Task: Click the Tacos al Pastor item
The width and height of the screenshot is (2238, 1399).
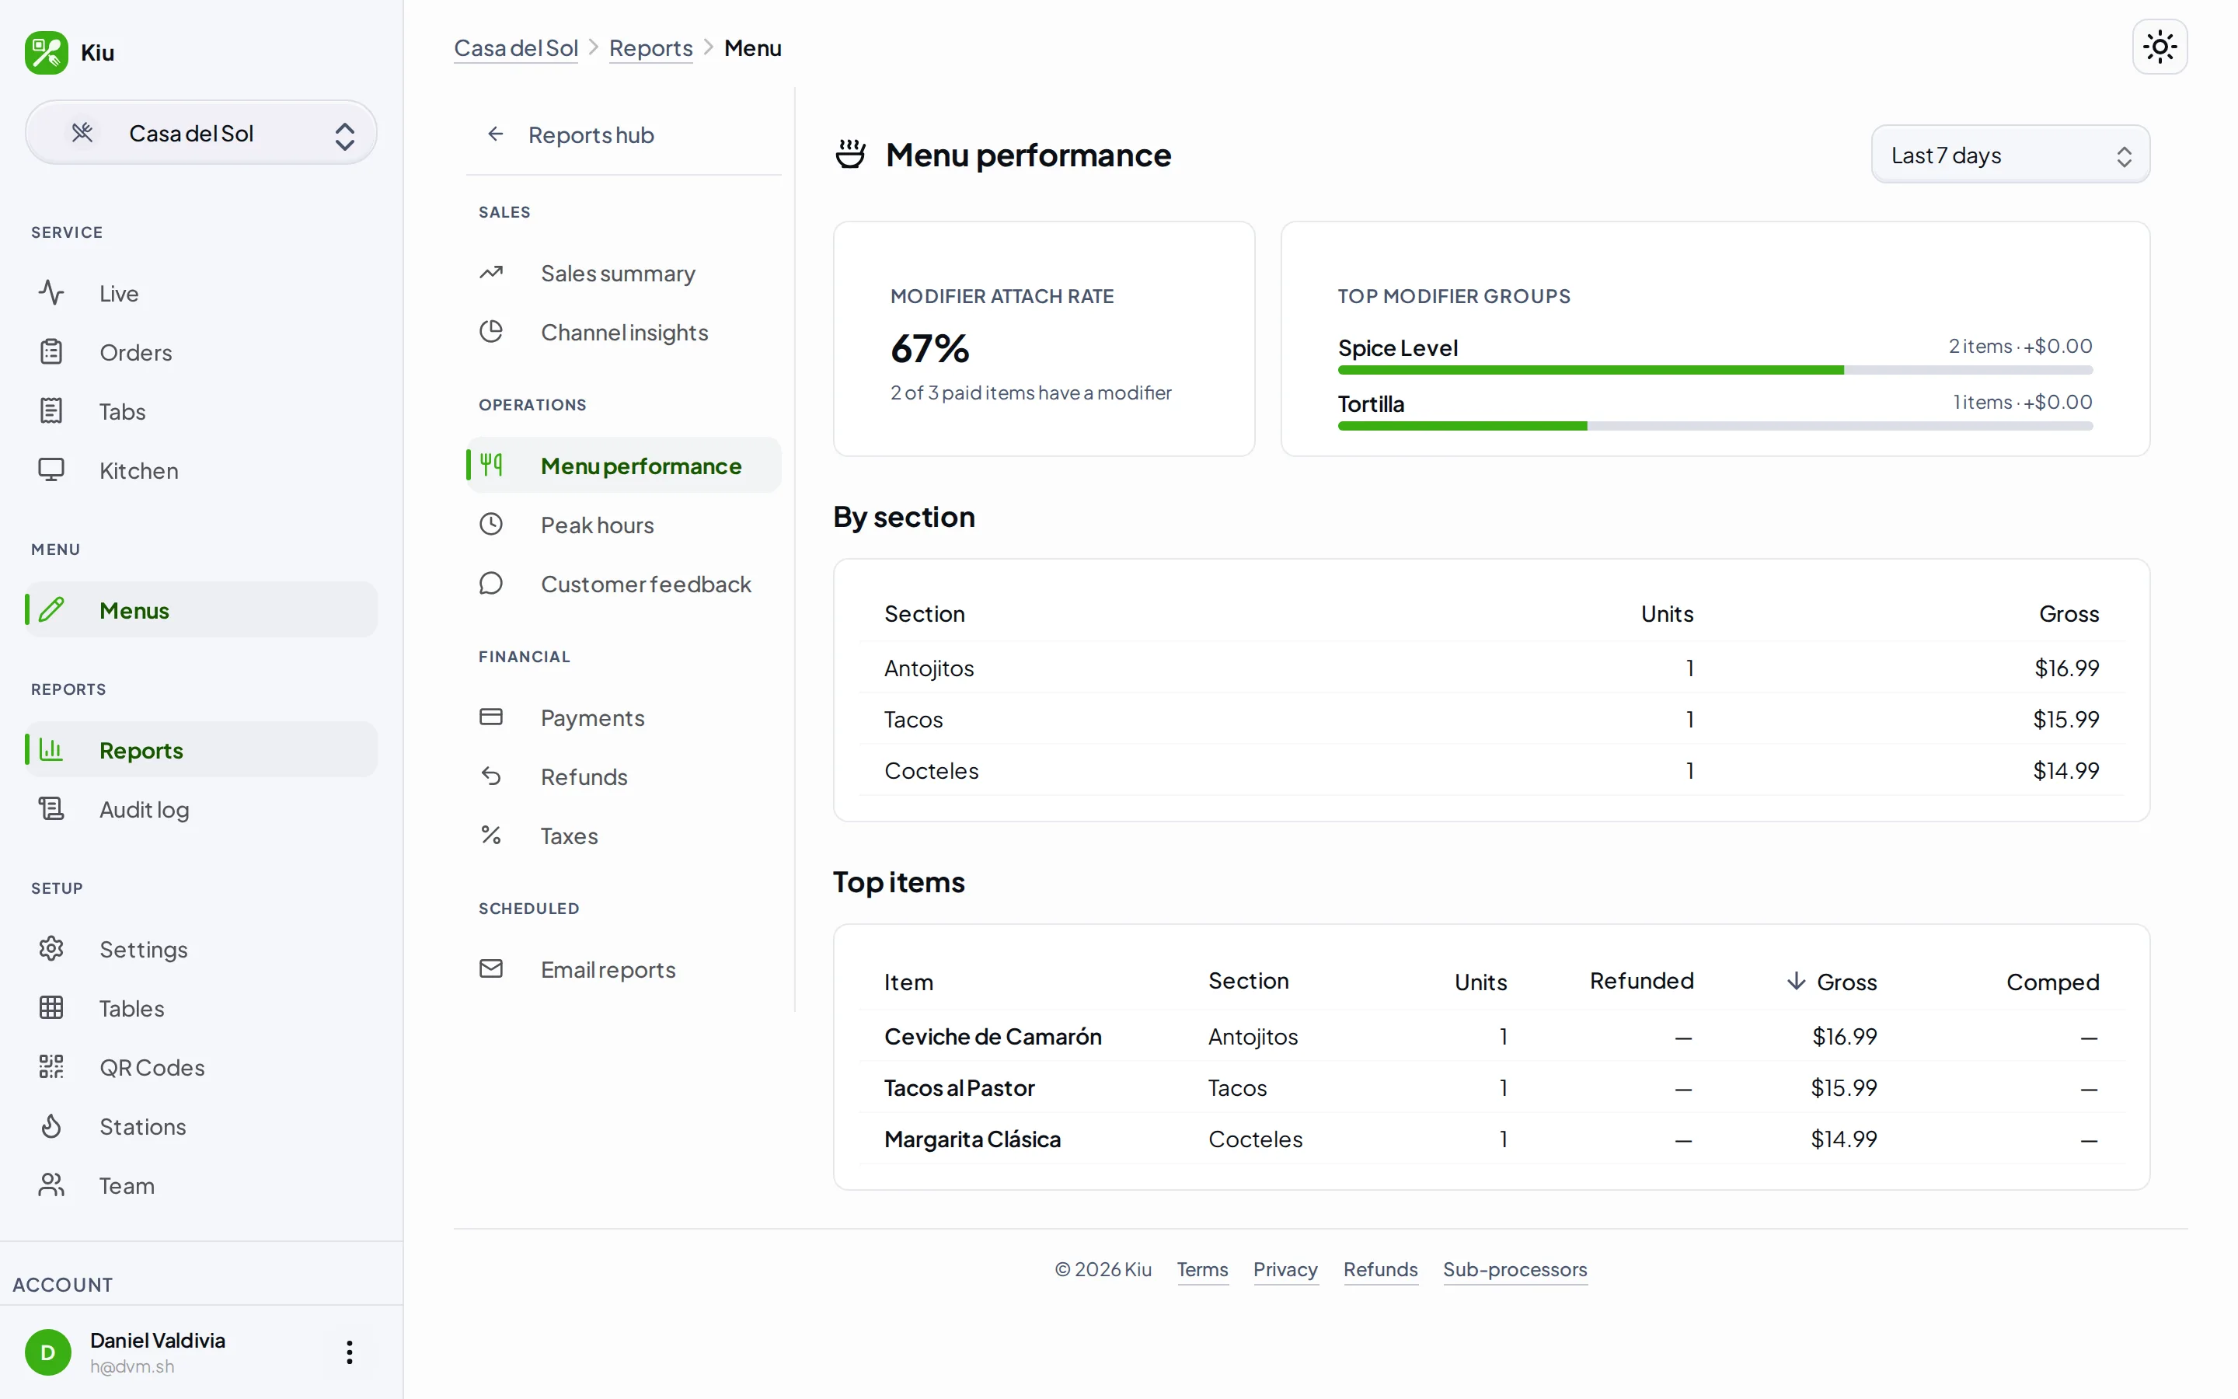Action: (x=959, y=1087)
